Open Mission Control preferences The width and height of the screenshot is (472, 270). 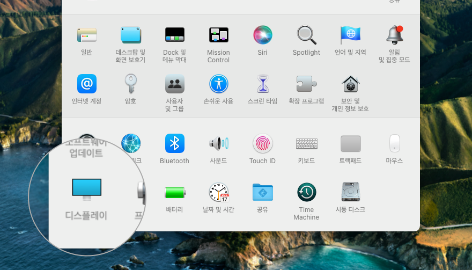(x=218, y=35)
